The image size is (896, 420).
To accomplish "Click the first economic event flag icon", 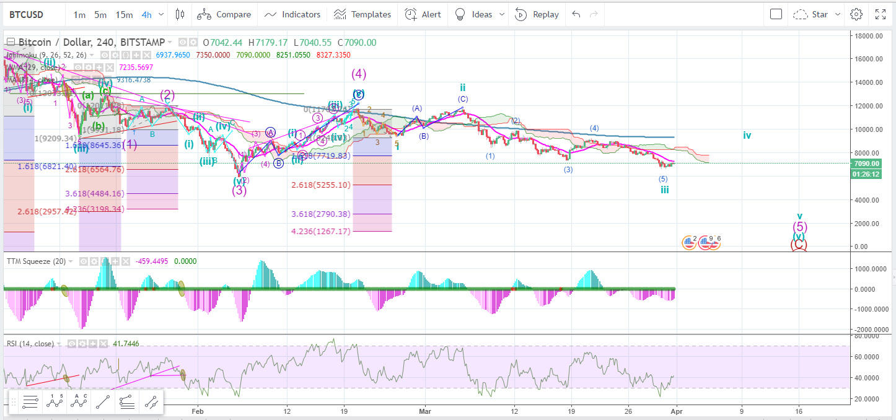I will [x=689, y=242].
